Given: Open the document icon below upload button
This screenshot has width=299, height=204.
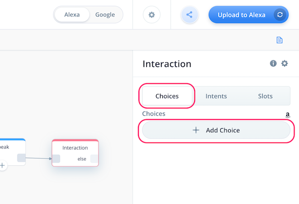Looking at the screenshot, I should [279, 40].
